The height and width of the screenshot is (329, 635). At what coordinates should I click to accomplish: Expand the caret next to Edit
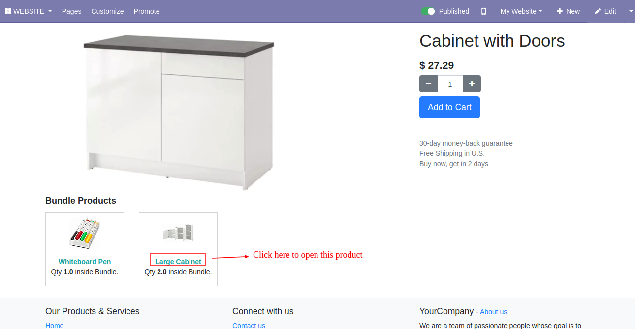pyautogui.click(x=631, y=11)
